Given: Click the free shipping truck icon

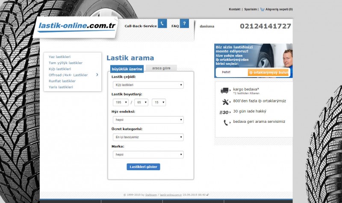Looking at the screenshot, I should (225, 90).
